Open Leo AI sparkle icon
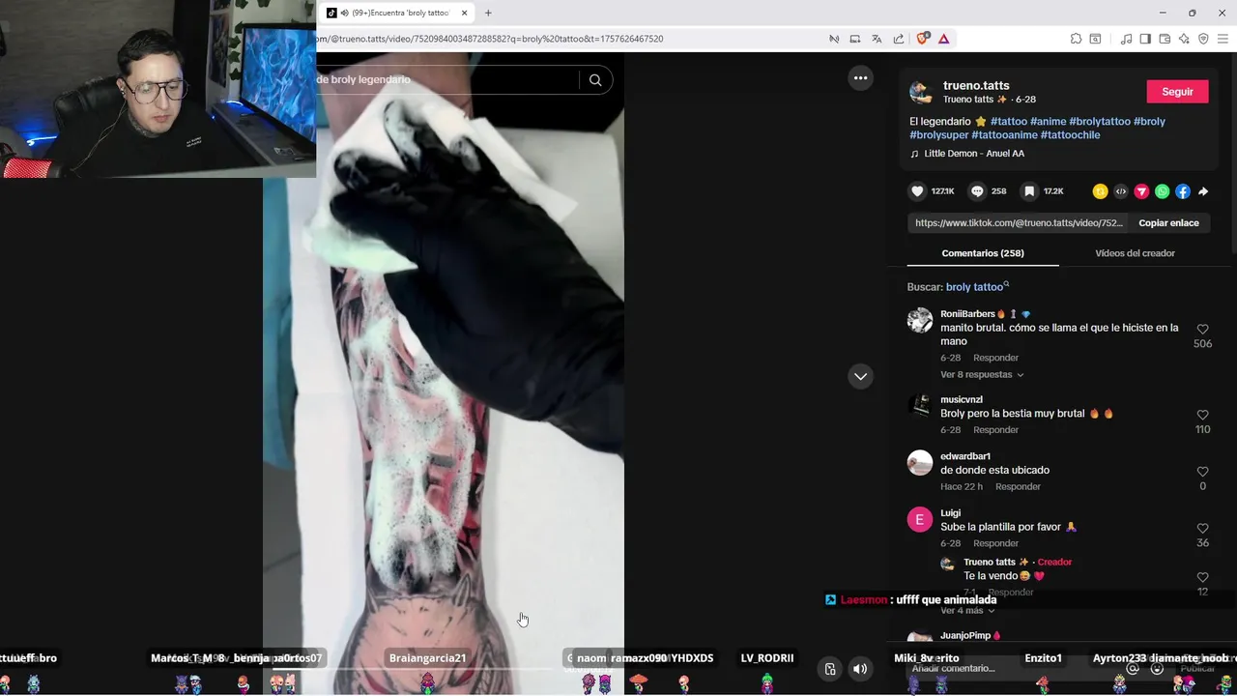The image size is (1237, 696). [1184, 39]
